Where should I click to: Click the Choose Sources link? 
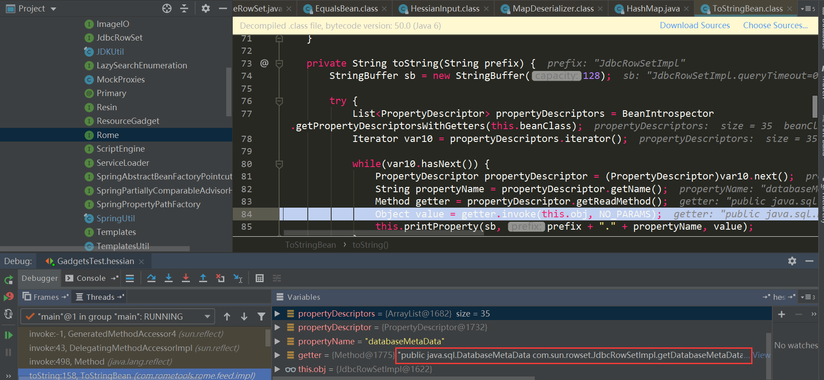click(x=775, y=26)
